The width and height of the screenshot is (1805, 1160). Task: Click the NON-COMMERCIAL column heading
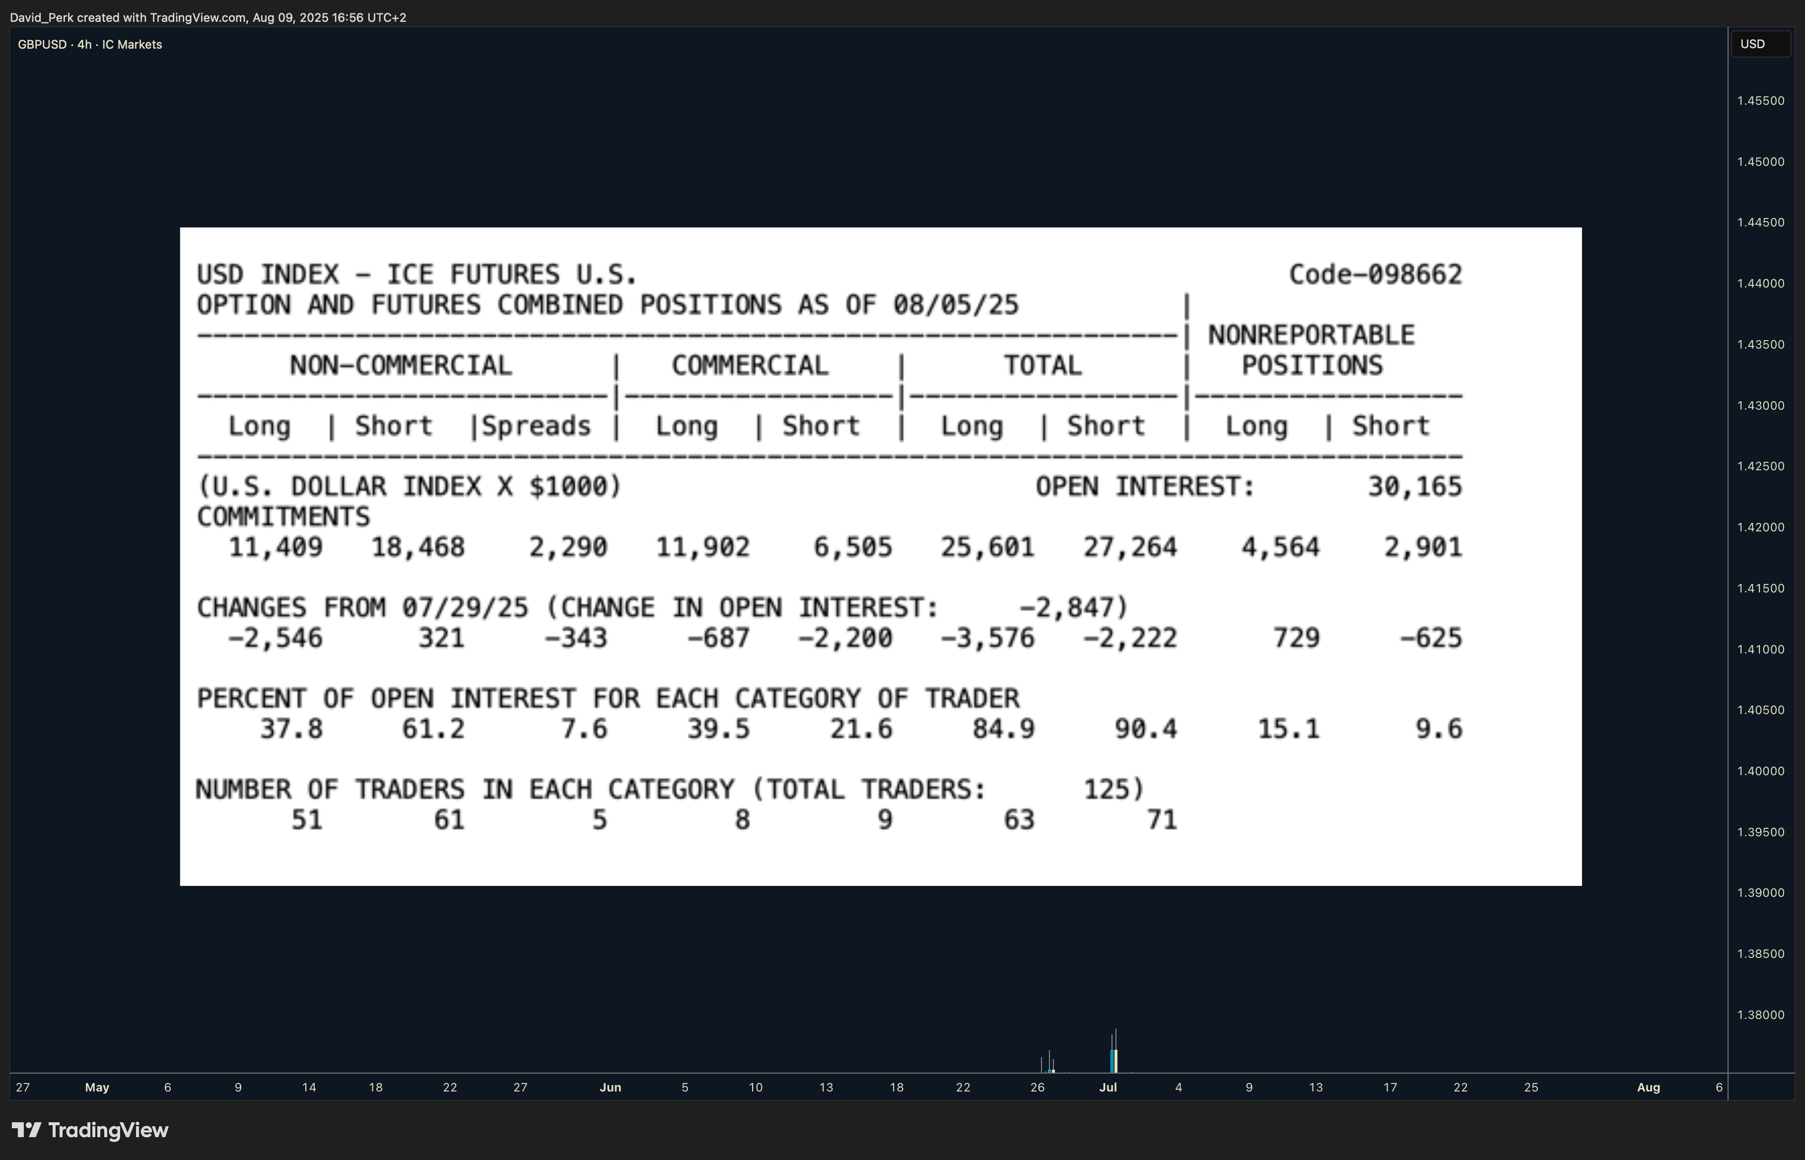tap(401, 365)
